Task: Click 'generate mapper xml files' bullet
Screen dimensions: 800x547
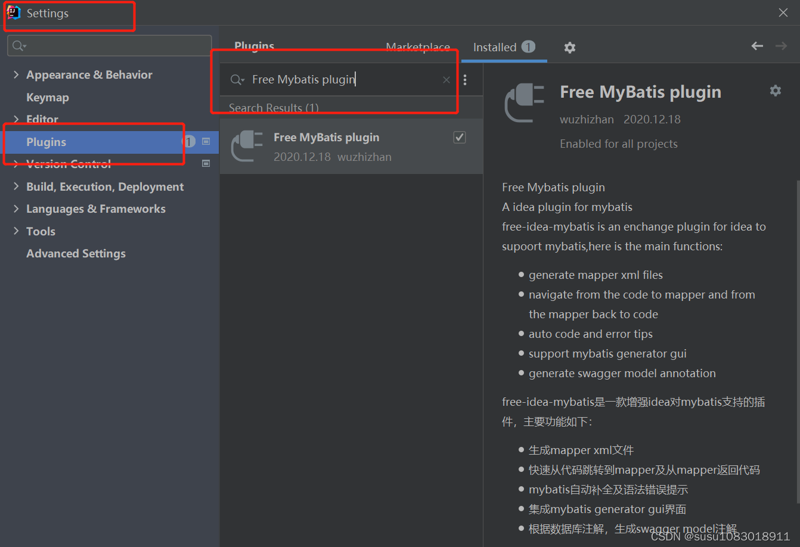Action: coord(596,275)
